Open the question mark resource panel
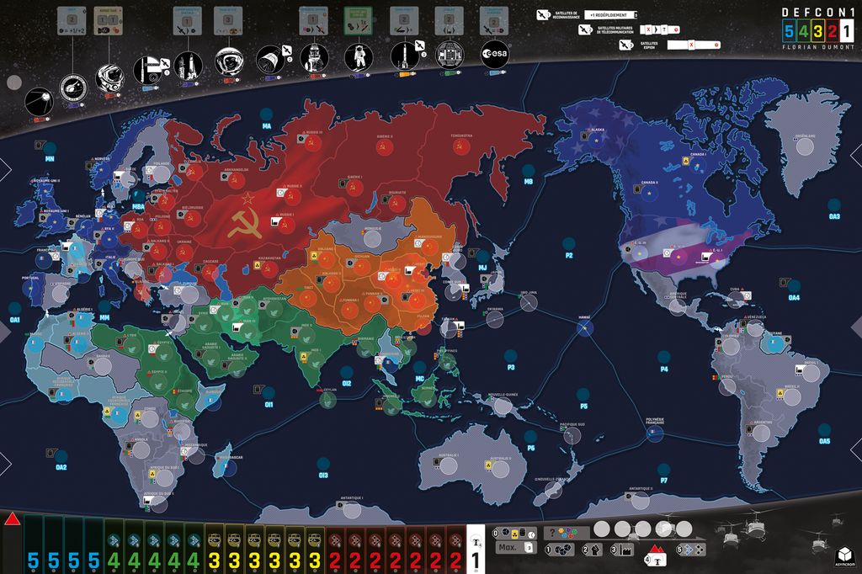 pos(552,531)
